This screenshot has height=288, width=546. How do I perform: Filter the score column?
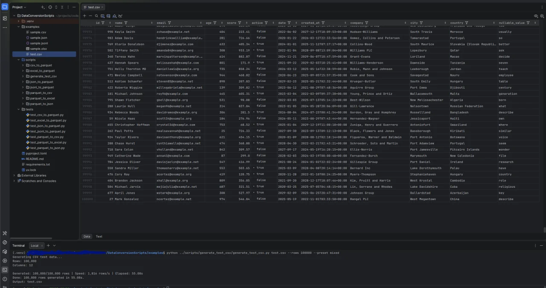[240, 23]
